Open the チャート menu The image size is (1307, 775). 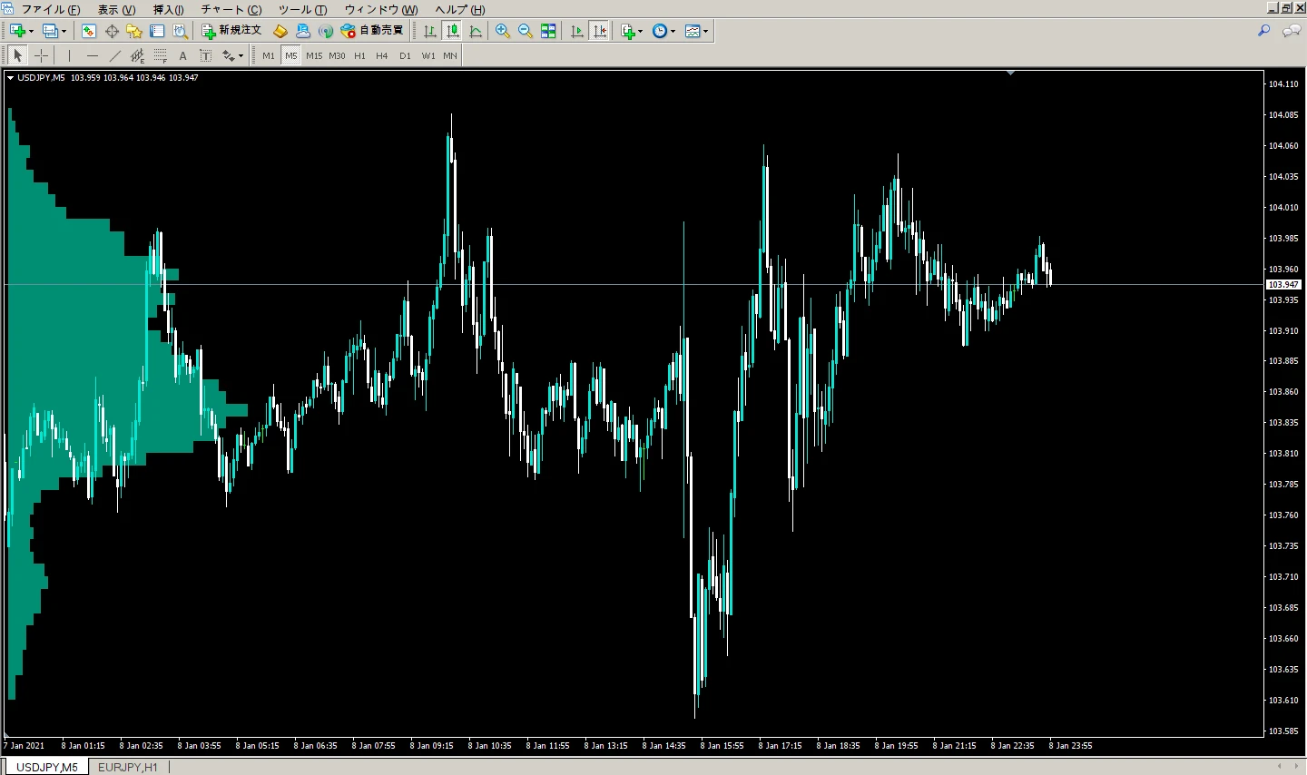pyautogui.click(x=231, y=9)
